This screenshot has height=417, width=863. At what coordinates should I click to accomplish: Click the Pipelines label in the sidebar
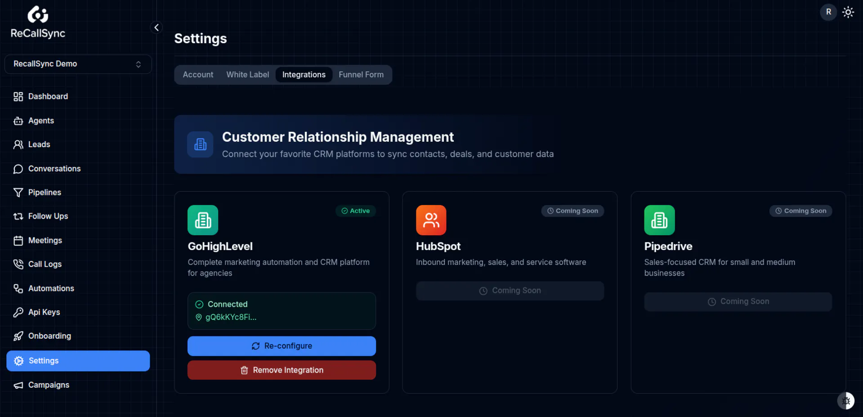pyautogui.click(x=45, y=193)
